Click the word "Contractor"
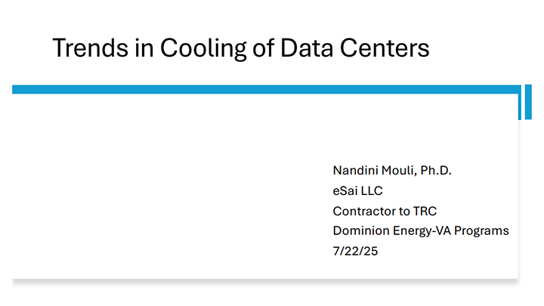Screen dimensions: 544x306 [363, 211]
